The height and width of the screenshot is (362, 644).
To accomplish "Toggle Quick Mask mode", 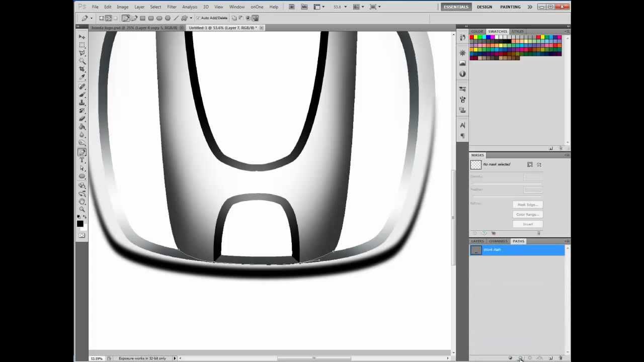I will tap(82, 235).
